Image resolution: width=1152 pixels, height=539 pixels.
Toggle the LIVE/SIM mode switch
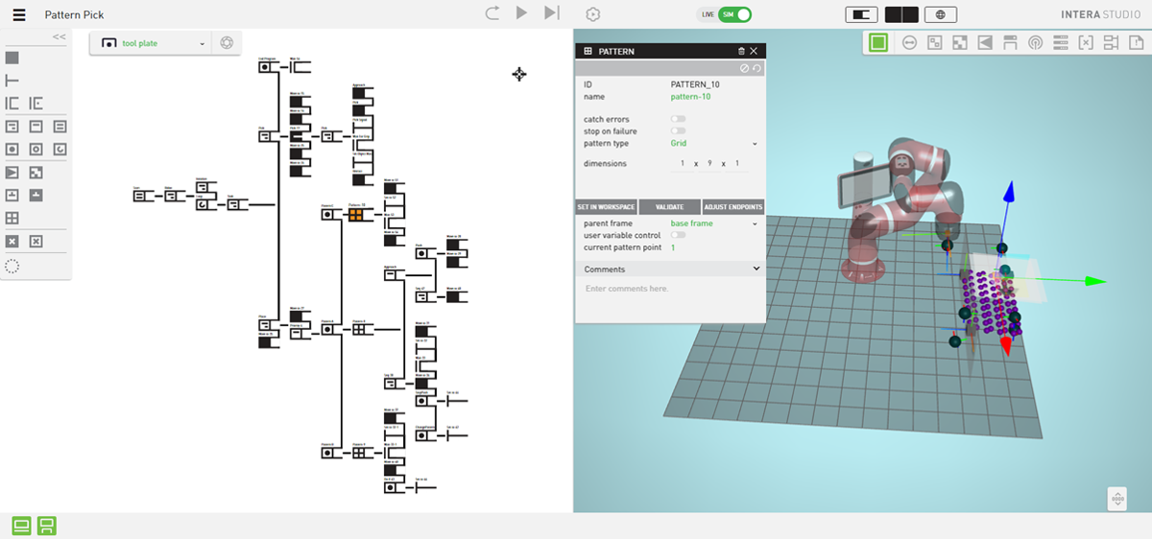tap(734, 14)
